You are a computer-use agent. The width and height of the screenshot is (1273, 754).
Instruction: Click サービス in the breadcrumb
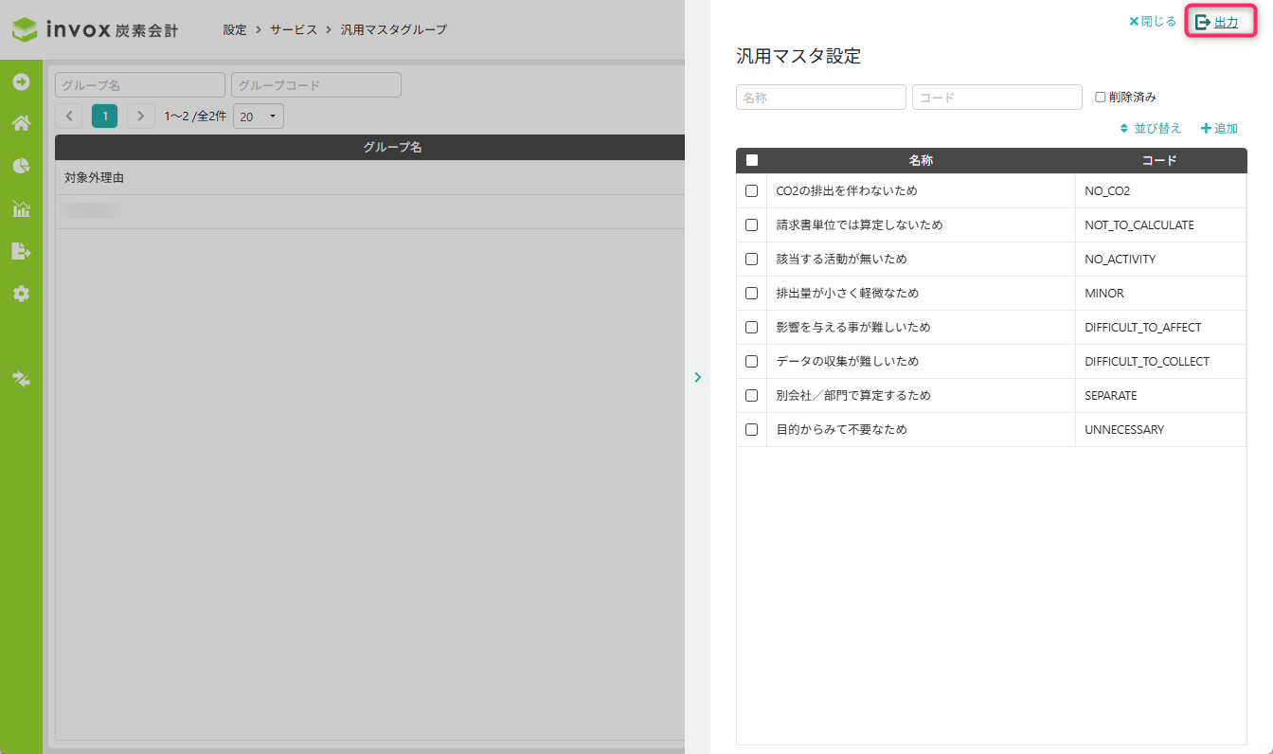point(294,29)
